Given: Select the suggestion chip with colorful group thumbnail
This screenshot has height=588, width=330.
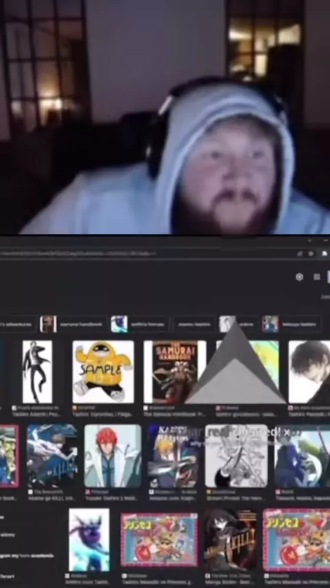Looking at the screenshot, I should click(291, 324).
